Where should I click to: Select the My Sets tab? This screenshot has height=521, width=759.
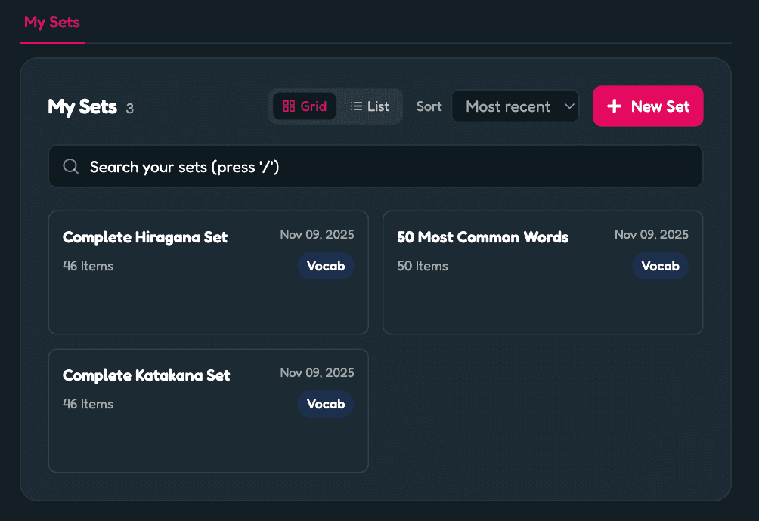pyautogui.click(x=51, y=22)
